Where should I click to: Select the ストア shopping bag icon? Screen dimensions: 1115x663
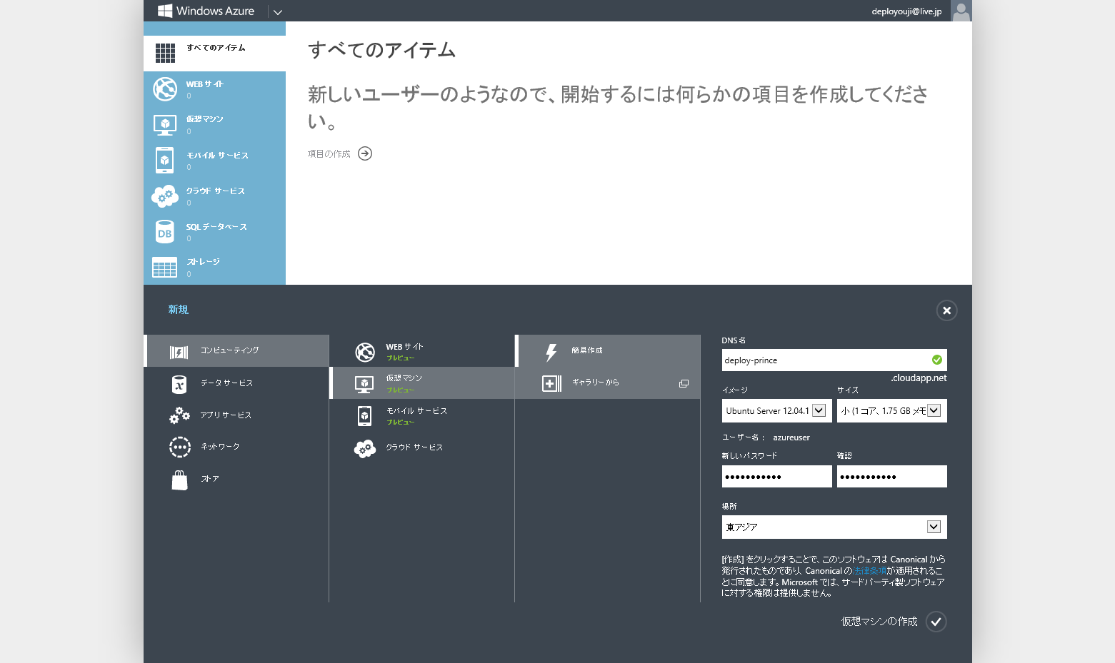pyautogui.click(x=179, y=480)
